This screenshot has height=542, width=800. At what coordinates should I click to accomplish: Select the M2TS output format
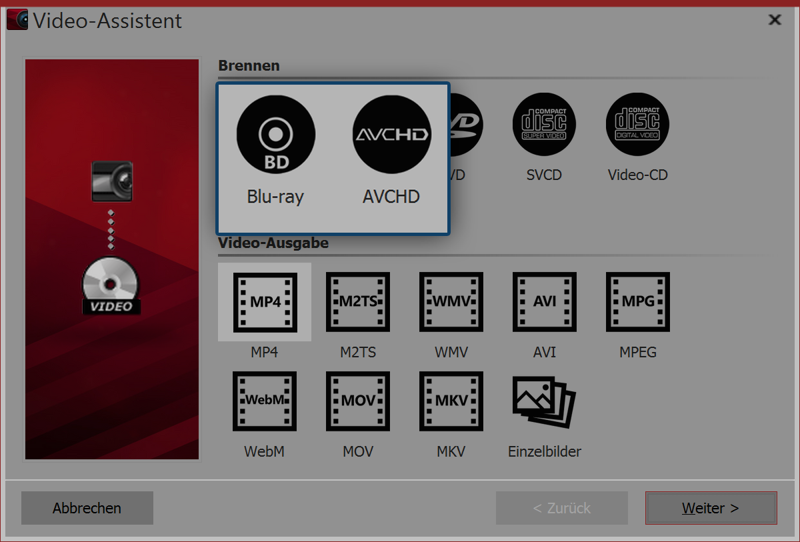tap(357, 302)
